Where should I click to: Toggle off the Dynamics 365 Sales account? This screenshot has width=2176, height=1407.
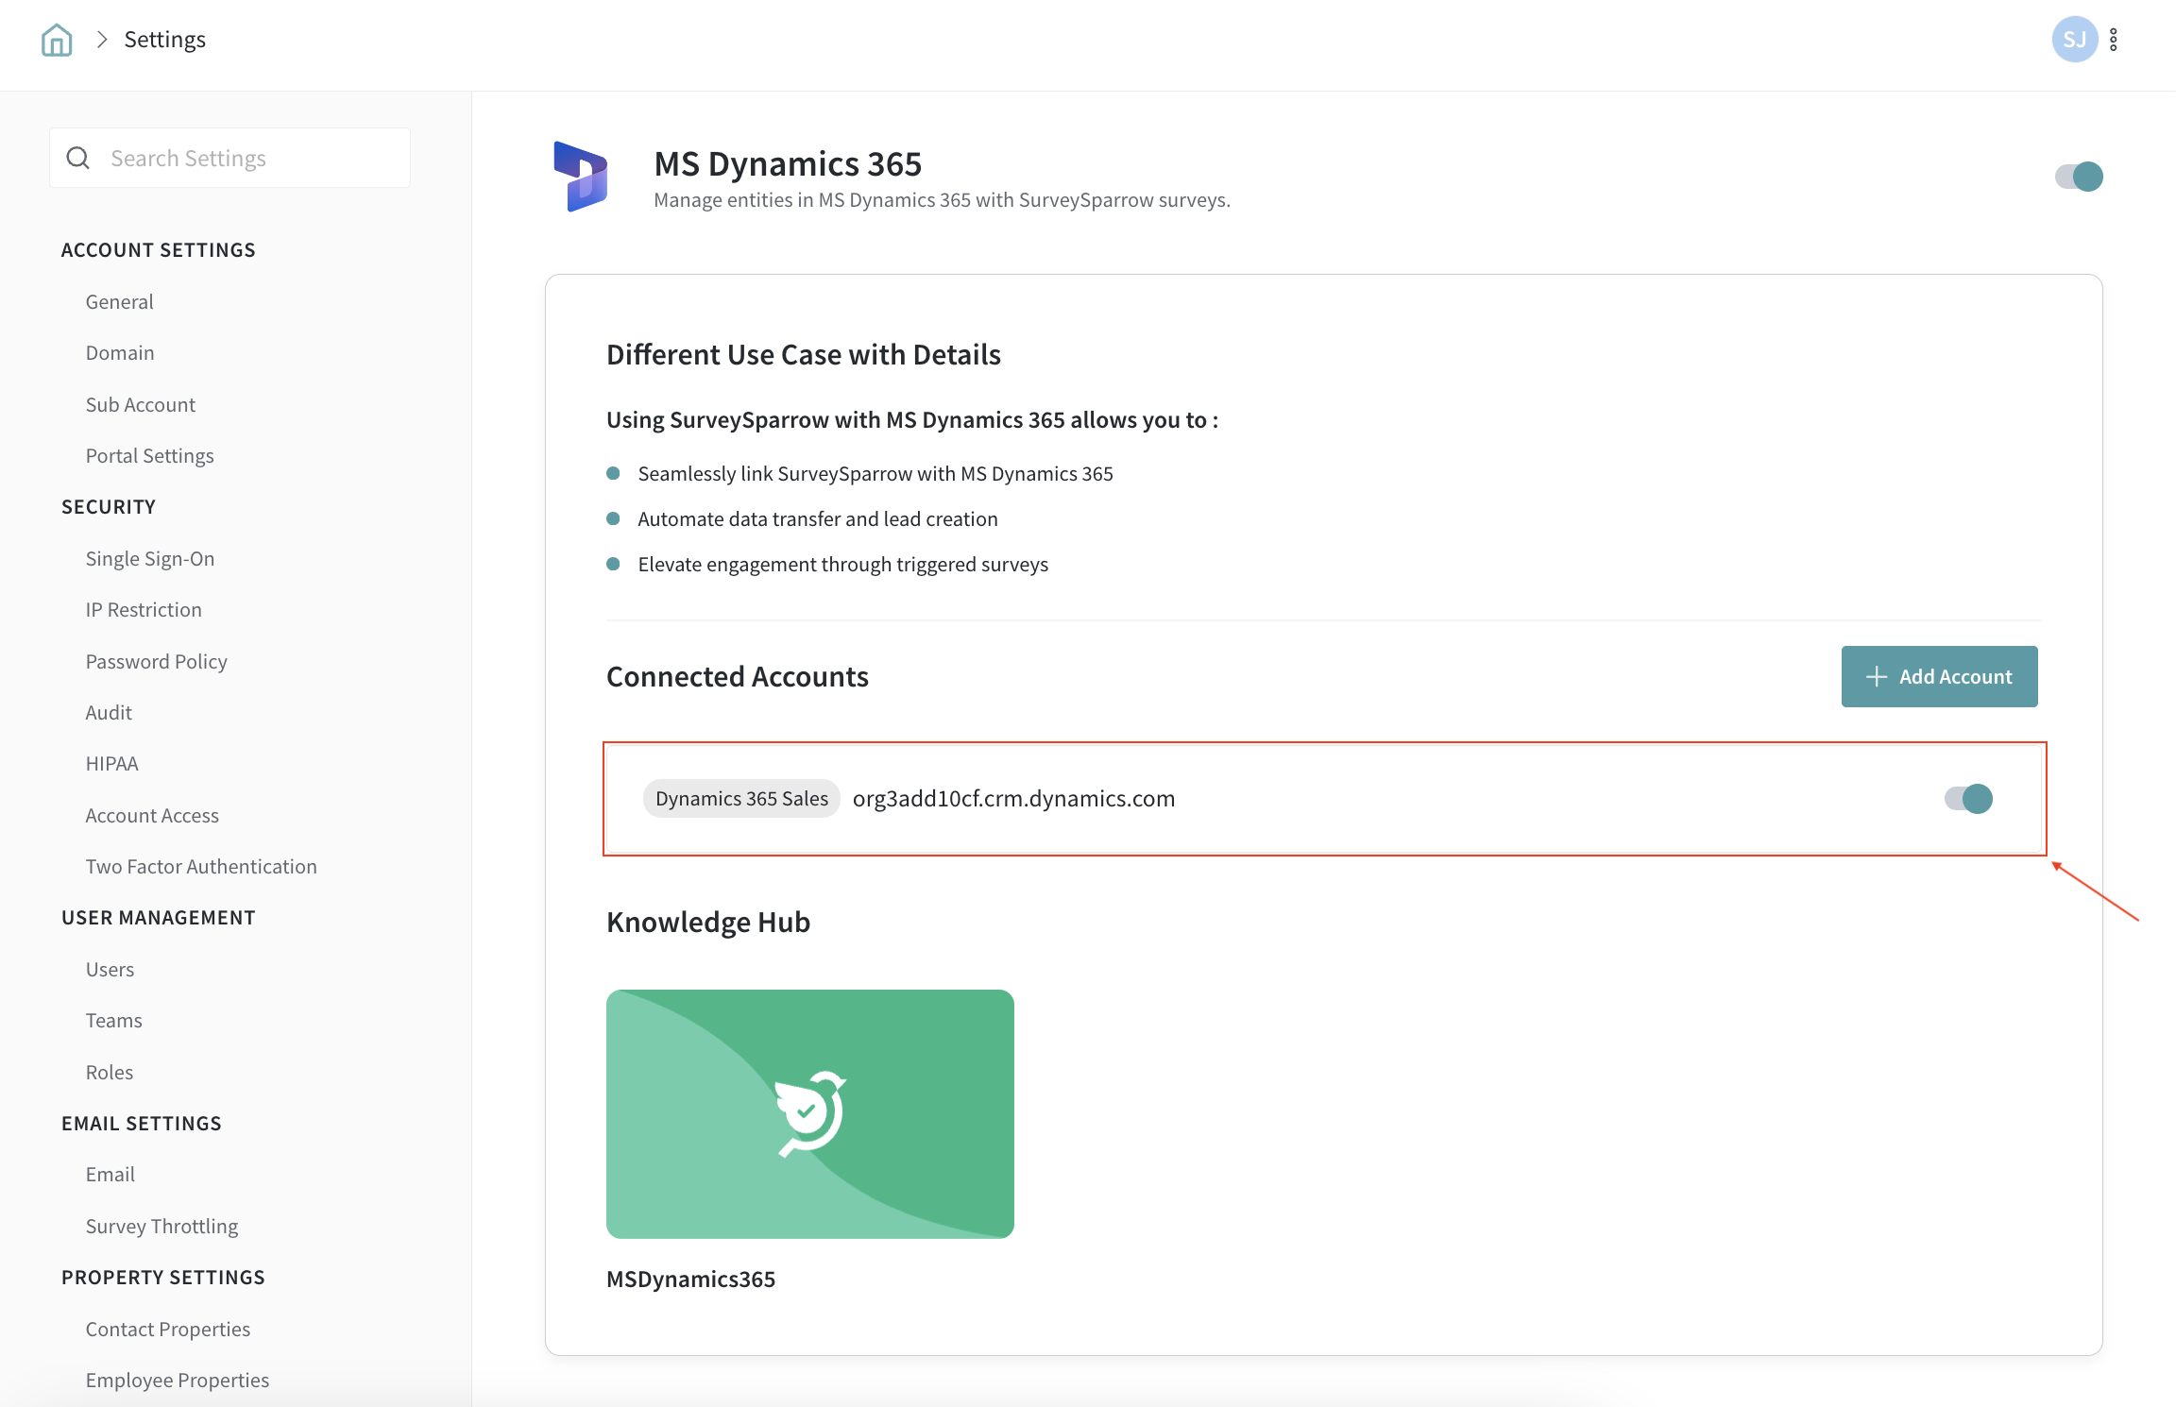(x=1968, y=799)
